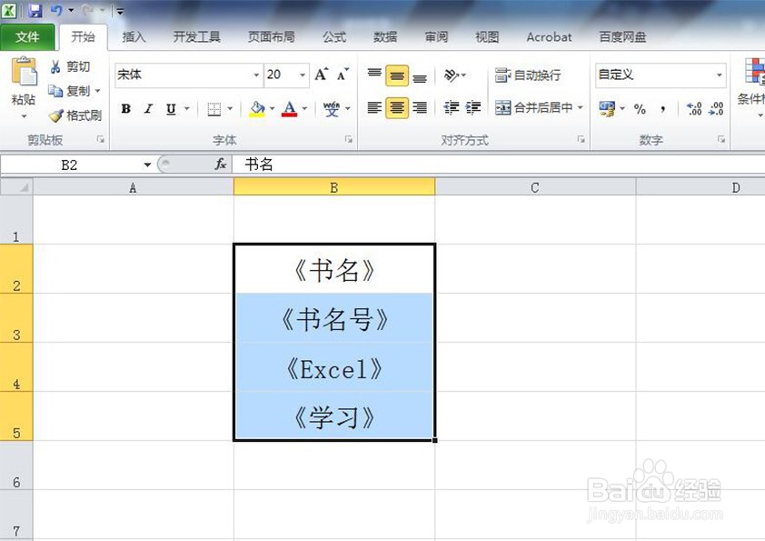Open the font name dropdown 宋体
The height and width of the screenshot is (541, 765).
tap(255, 75)
